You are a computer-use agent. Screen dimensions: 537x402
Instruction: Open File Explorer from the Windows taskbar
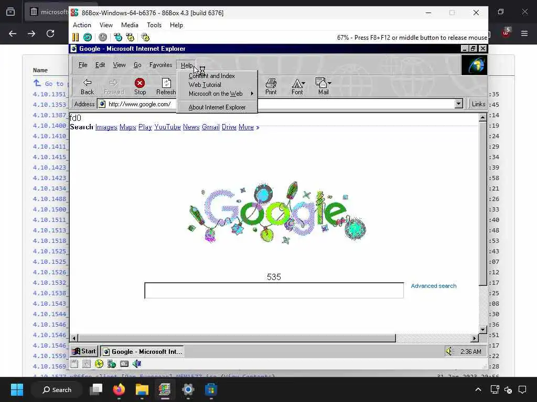[142, 389]
